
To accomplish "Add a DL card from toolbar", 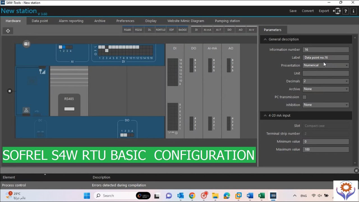I will tap(149, 30).
